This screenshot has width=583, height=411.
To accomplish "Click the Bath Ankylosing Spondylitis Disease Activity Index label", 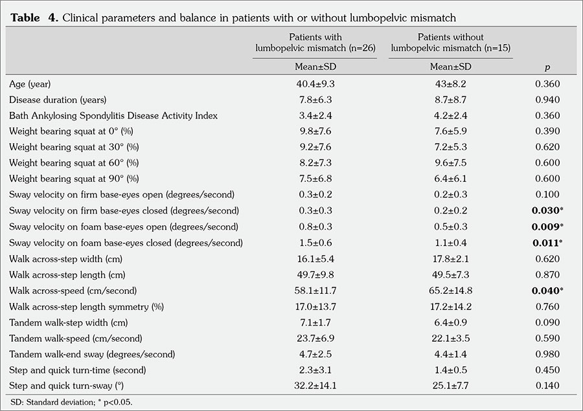I will pos(113,116).
